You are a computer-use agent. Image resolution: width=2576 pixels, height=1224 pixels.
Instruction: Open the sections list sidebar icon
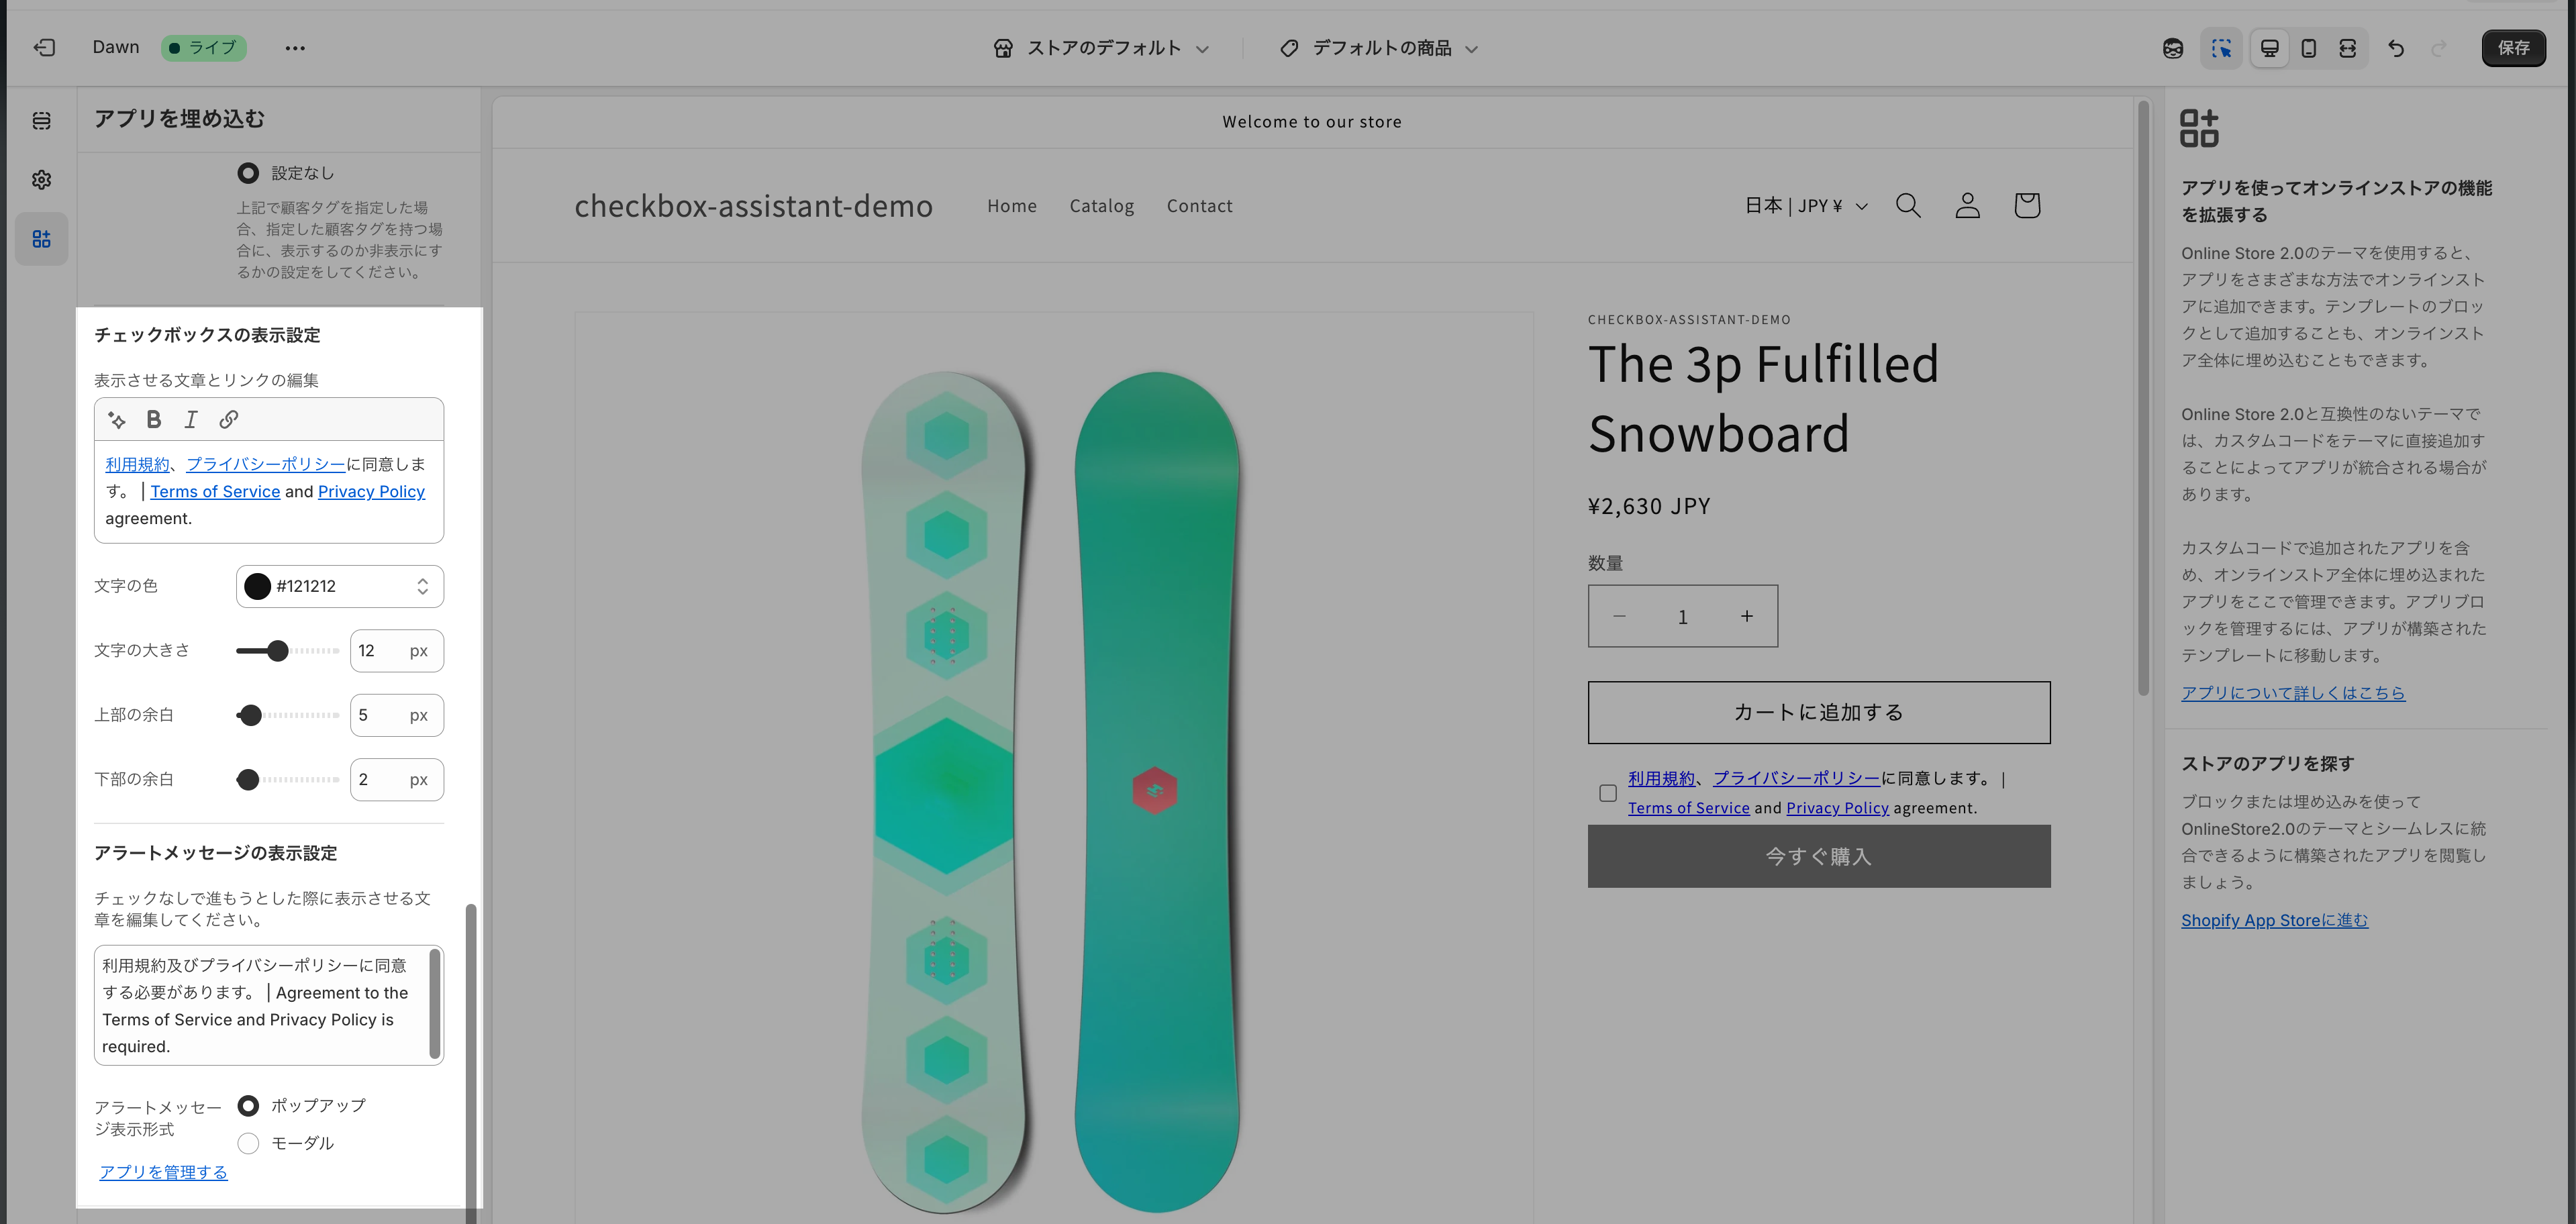(x=41, y=121)
